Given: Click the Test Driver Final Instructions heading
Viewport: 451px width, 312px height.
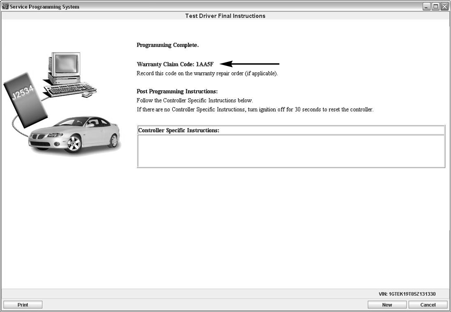Looking at the screenshot, I should coord(225,16).
